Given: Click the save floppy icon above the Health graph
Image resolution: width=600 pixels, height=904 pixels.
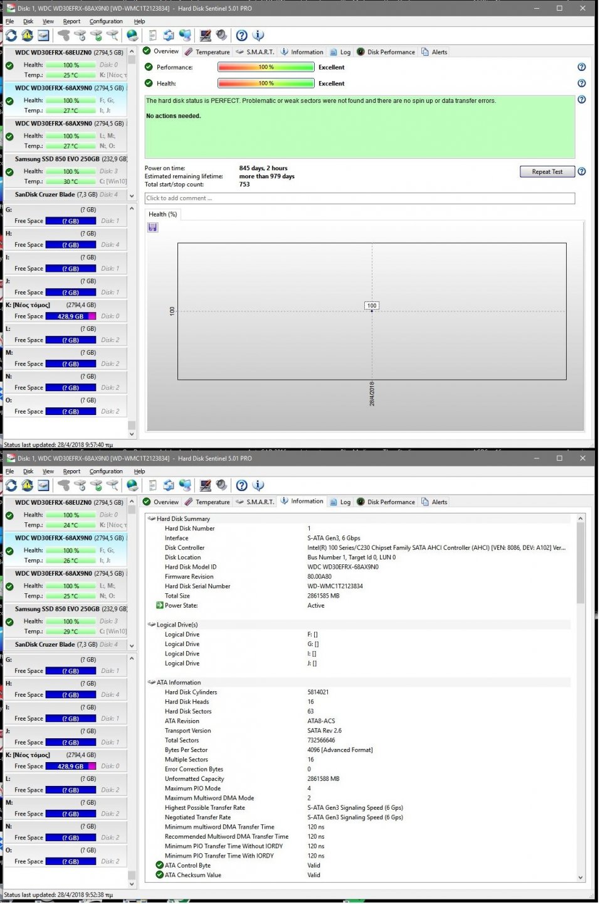Looking at the screenshot, I should click(152, 228).
